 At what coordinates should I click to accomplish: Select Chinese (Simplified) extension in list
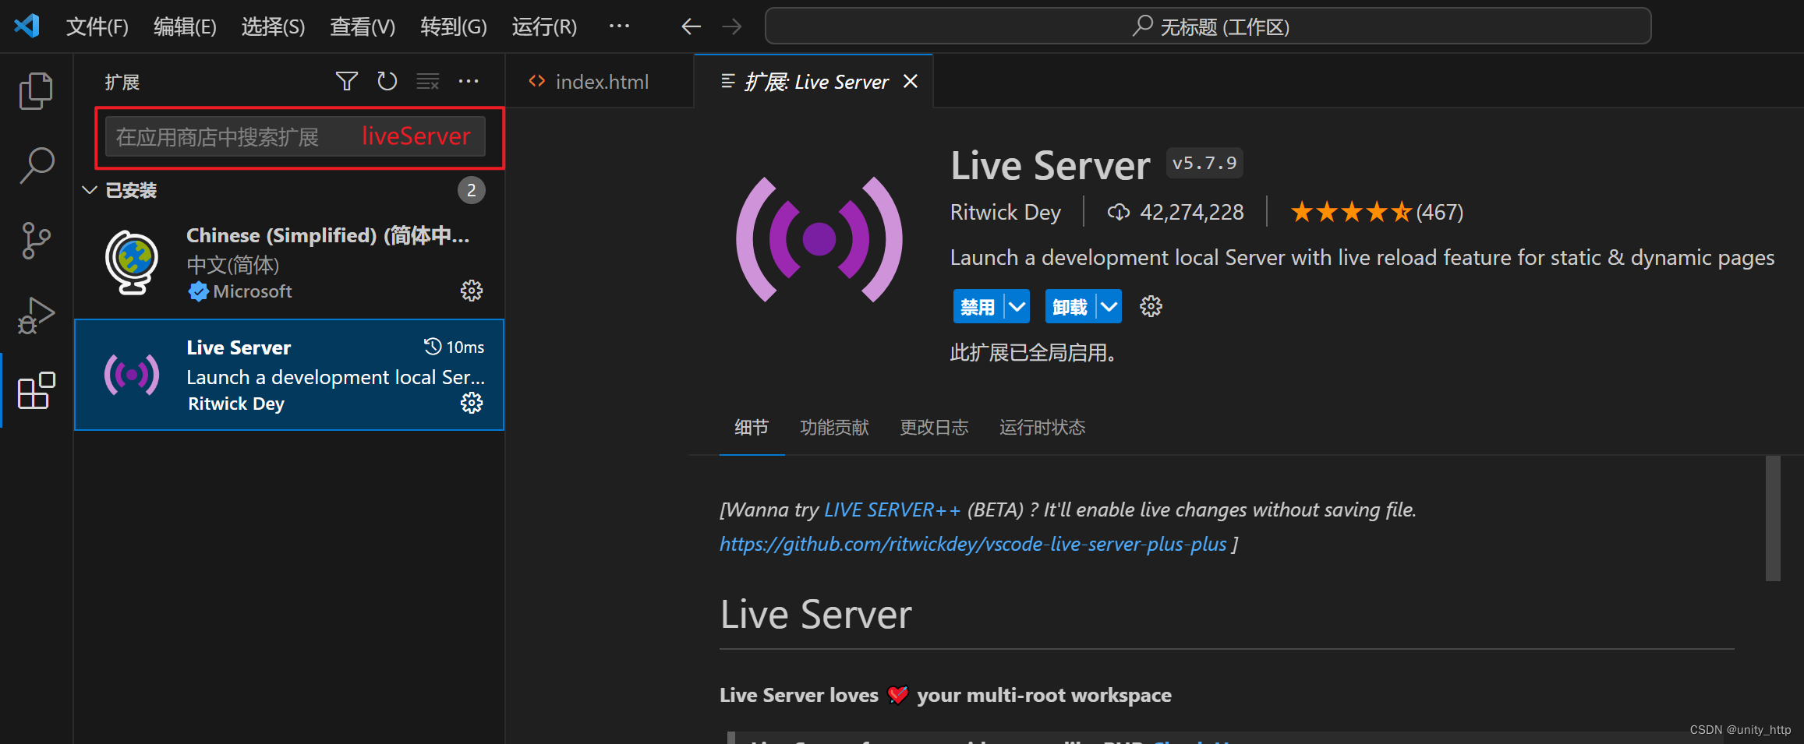[289, 263]
